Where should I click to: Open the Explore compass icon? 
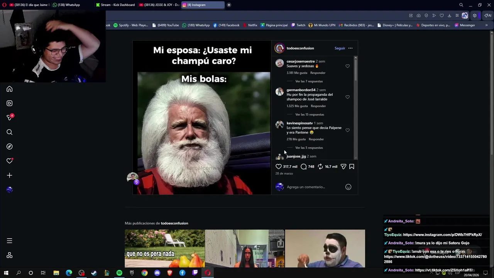[x=10, y=147]
